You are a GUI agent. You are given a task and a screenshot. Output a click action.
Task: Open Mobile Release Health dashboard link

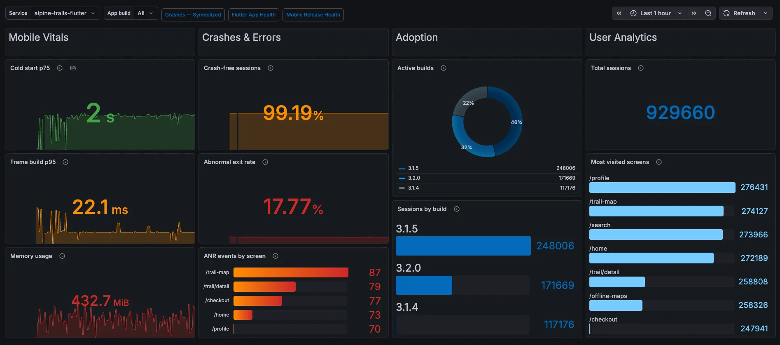pos(313,15)
